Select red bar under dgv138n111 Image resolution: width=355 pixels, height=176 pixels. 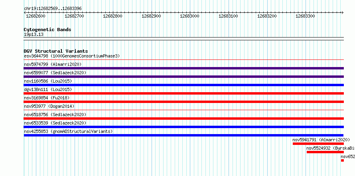[x=183, y=93]
